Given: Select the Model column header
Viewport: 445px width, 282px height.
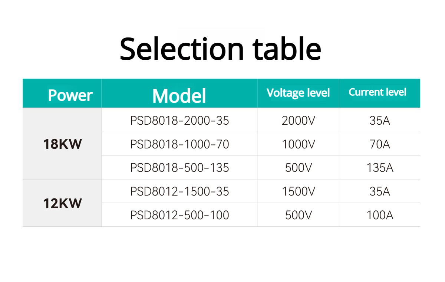Looking at the screenshot, I should click(x=179, y=95).
